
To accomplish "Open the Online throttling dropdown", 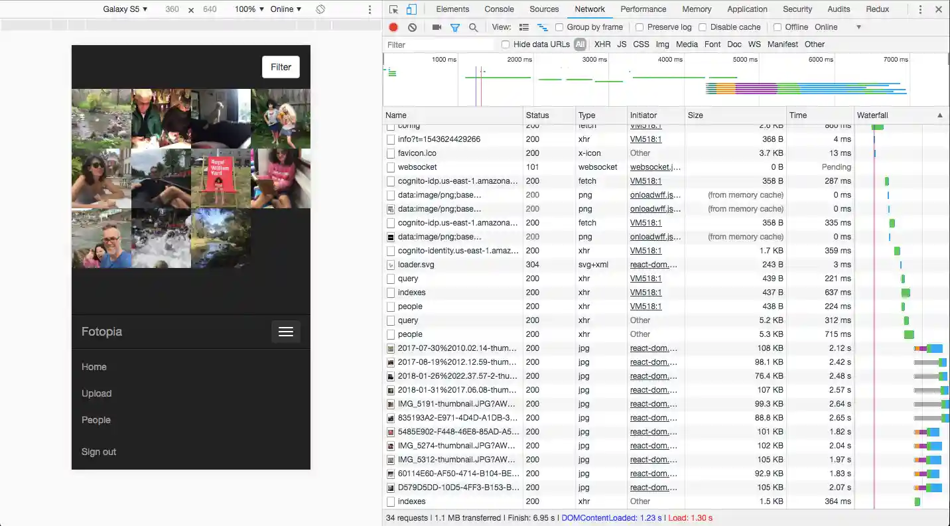I will click(x=285, y=9).
